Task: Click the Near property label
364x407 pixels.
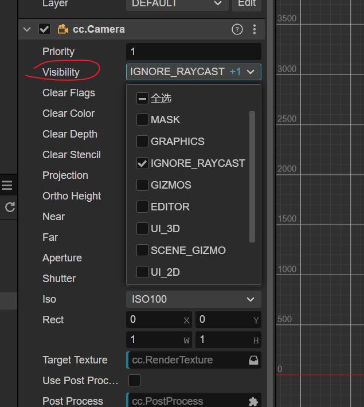Action: pos(53,217)
